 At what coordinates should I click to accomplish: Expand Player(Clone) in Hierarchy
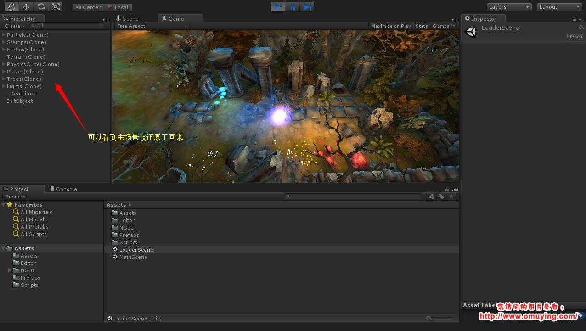(4, 72)
